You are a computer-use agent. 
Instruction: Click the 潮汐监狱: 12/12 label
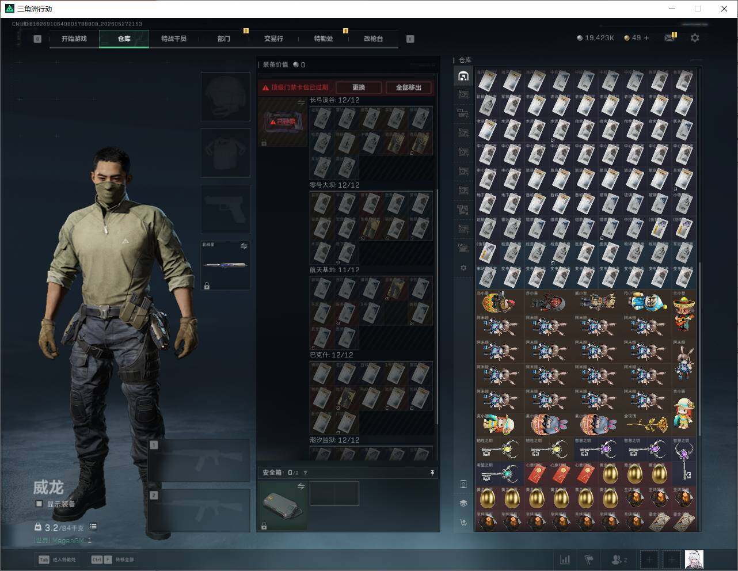(334, 440)
